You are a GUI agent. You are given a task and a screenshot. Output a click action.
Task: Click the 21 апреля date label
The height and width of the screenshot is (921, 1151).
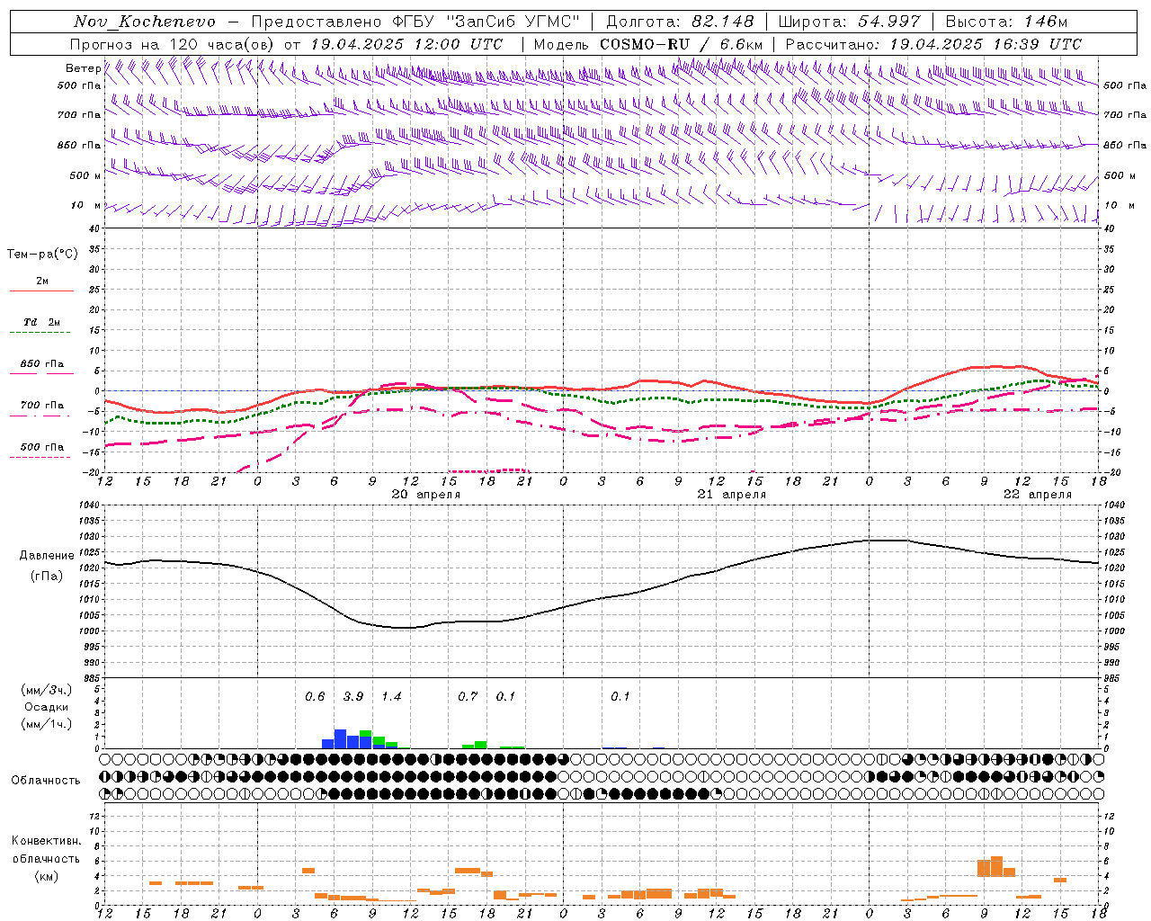732,495
